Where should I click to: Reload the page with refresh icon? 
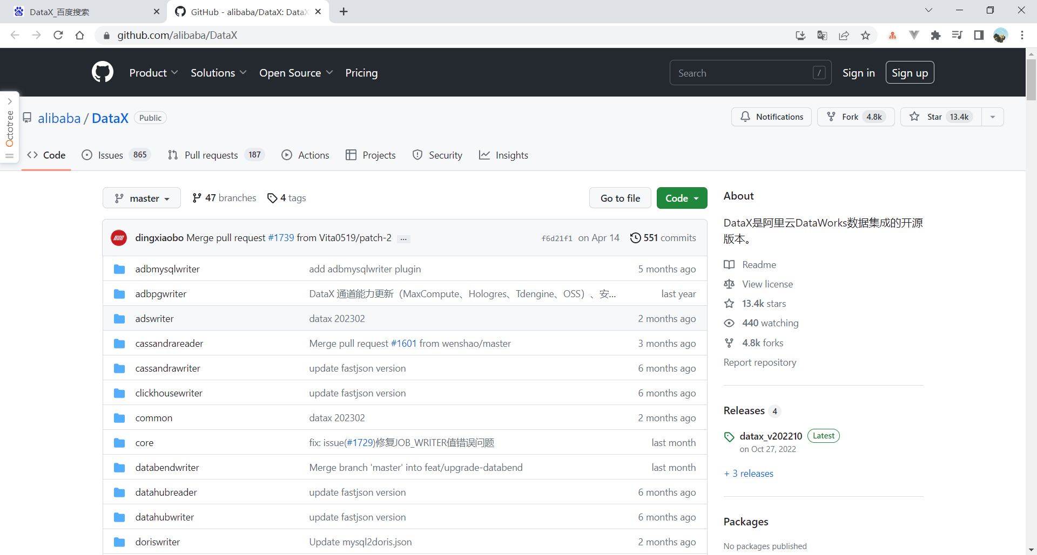click(58, 35)
